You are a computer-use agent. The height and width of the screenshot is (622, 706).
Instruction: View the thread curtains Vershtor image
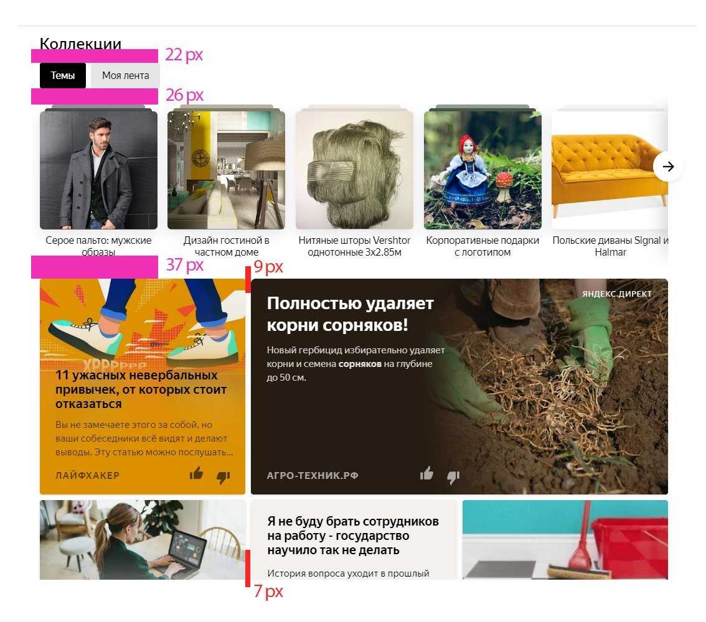pos(354,170)
